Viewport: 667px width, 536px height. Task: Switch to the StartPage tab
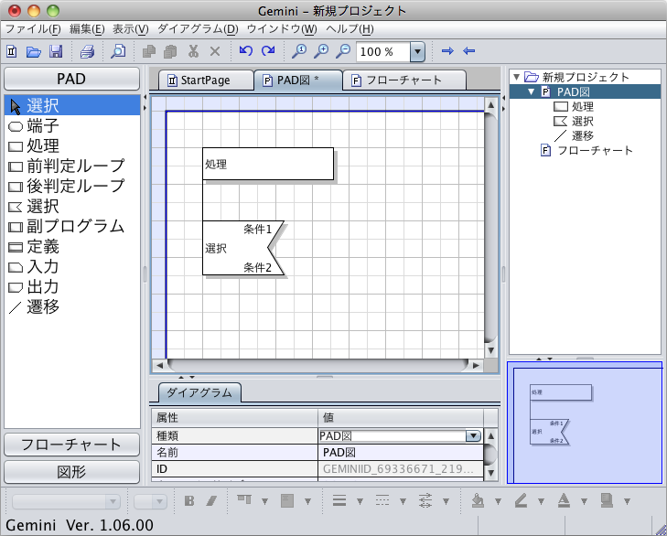coord(206,80)
